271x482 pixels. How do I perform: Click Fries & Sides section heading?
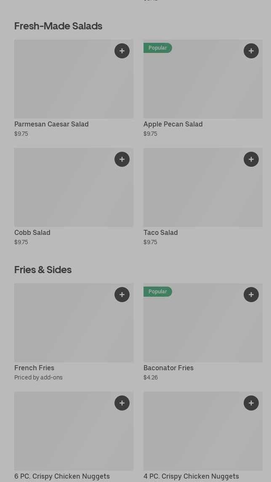[x=43, y=270]
